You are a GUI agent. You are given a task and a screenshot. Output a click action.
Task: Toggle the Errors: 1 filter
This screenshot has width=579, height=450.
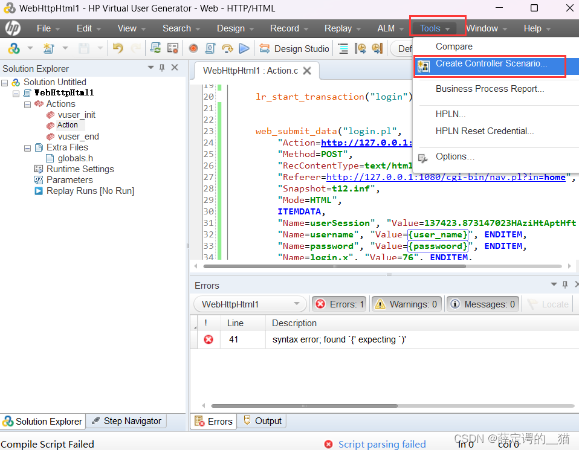(339, 304)
